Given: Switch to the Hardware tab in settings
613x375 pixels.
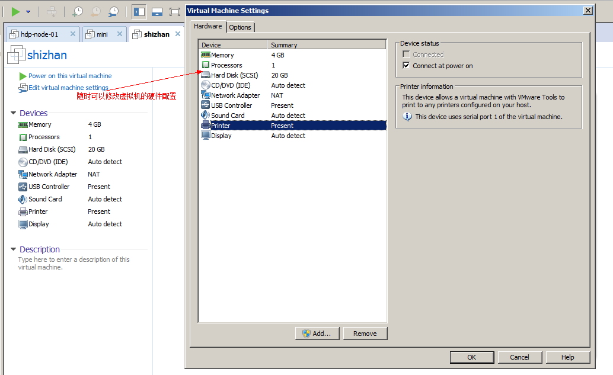Looking at the screenshot, I should (208, 26).
